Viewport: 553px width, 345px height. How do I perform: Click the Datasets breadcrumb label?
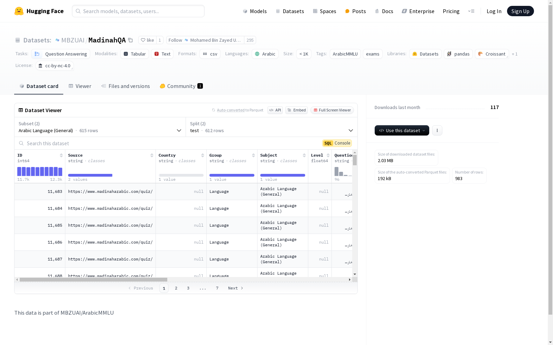pyautogui.click(x=37, y=40)
